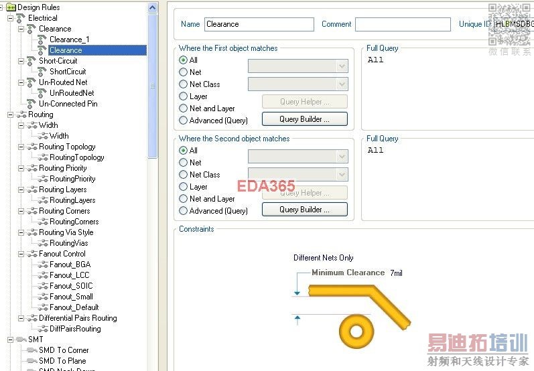
Task: Collapse the Un-Routed Net group
Action: [21, 82]
